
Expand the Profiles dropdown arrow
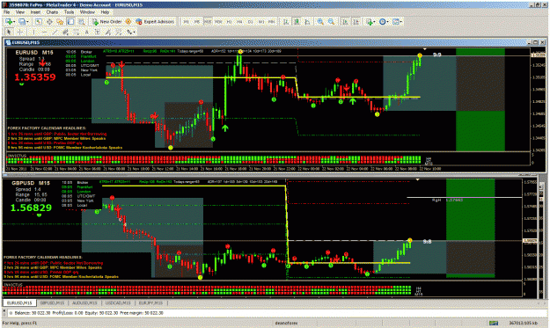pyautogui.click(x=27, y=22)
